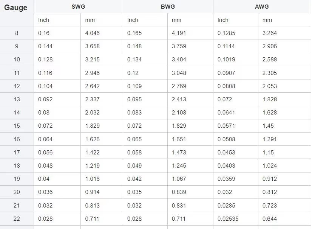Click AWG inch value 0.0403
This screenshot has width=312, height=229.
(x=226, y=165)
